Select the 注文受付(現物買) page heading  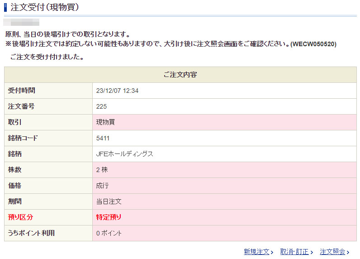(46, 7)
